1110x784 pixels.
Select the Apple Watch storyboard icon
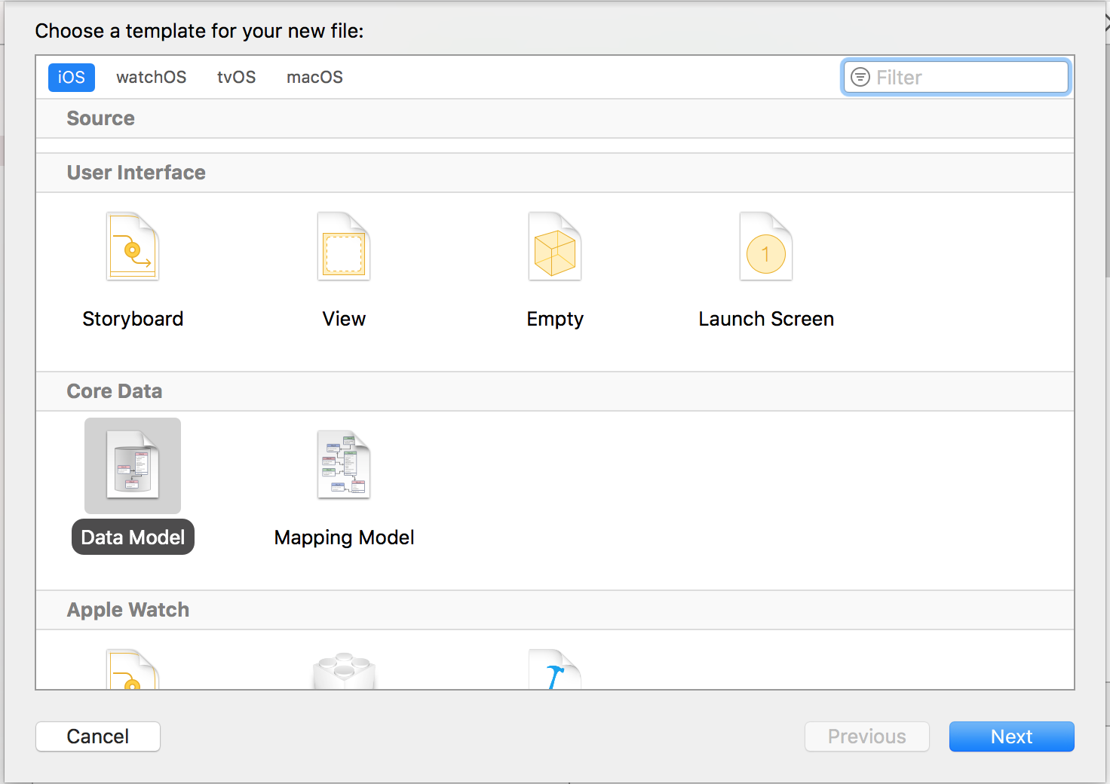133,670
